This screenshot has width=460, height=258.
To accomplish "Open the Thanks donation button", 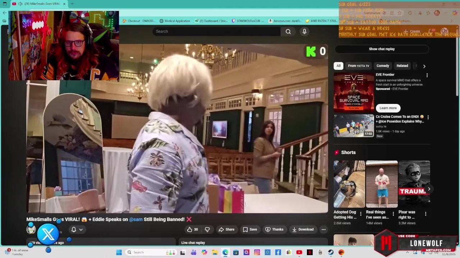I will (x=274, y=229).
